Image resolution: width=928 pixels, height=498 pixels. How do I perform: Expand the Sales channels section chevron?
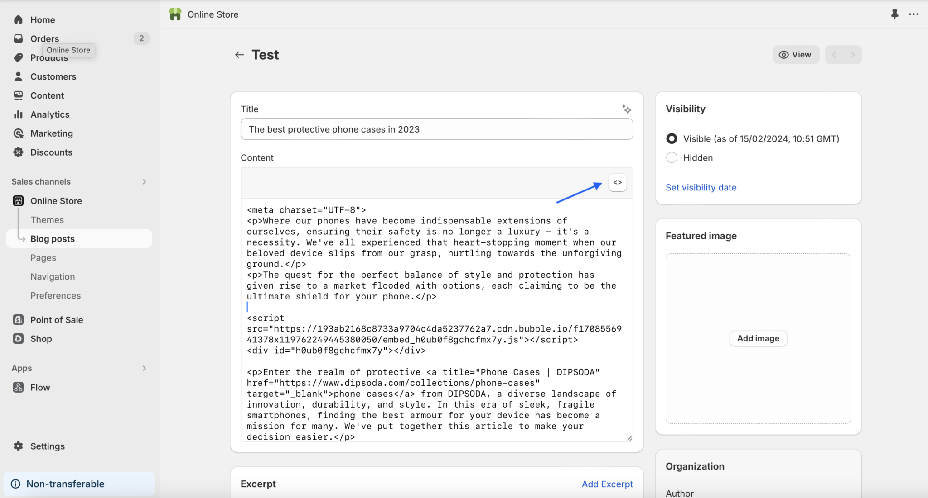coord(144,182)
